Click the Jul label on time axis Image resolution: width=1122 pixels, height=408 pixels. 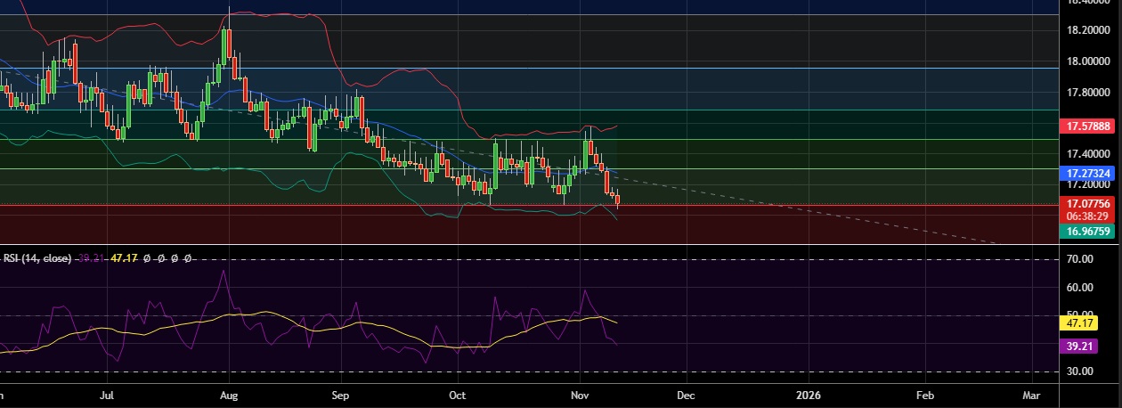click(107, 394)
